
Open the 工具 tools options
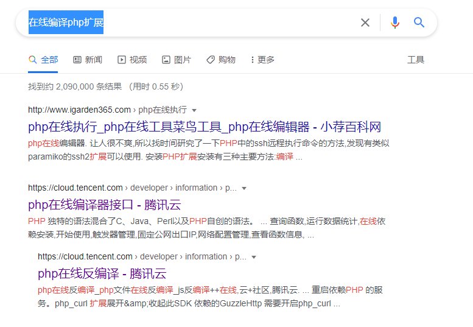(415, 60)
